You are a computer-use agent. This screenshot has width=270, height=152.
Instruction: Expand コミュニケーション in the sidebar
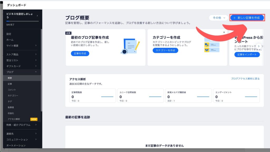click(22, 140)
